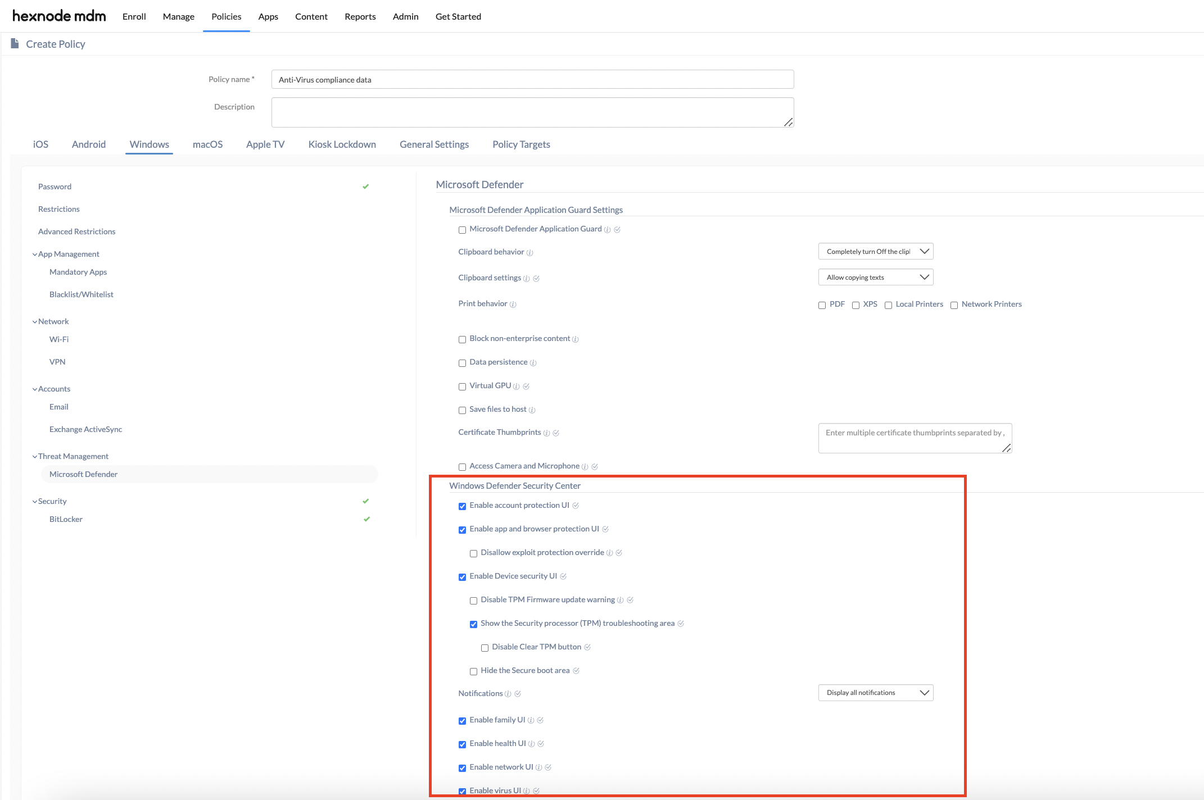Click the hexnode mdm logo
The image size is (1204, 800).
pos(59,16)
